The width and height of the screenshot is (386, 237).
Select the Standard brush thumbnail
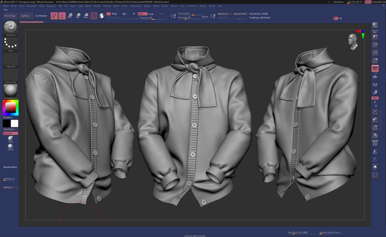pyautogui.click(x=11, y=27)
